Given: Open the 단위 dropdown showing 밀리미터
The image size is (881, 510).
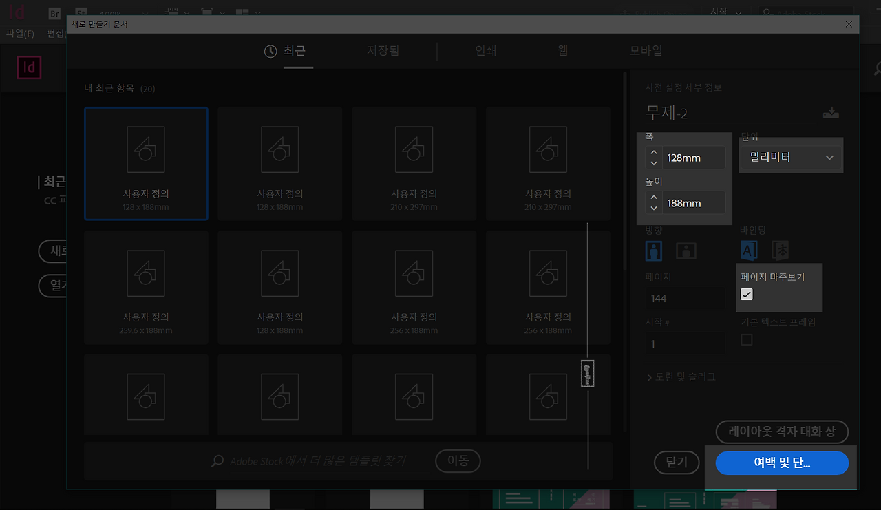Looking at the screenshot, I should 791,158.
